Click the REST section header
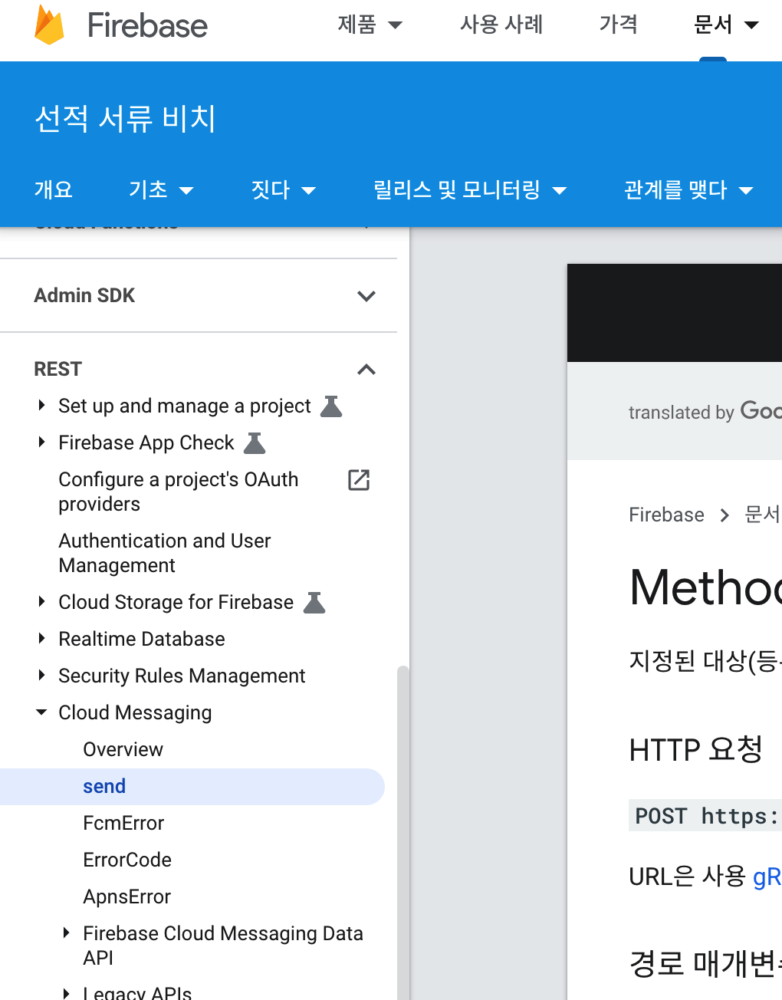The image size is (782, 1000). click(x=58, y=369)
